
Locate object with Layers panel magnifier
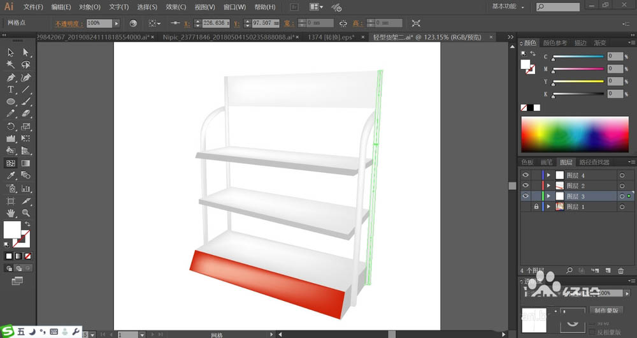[569, 270]
